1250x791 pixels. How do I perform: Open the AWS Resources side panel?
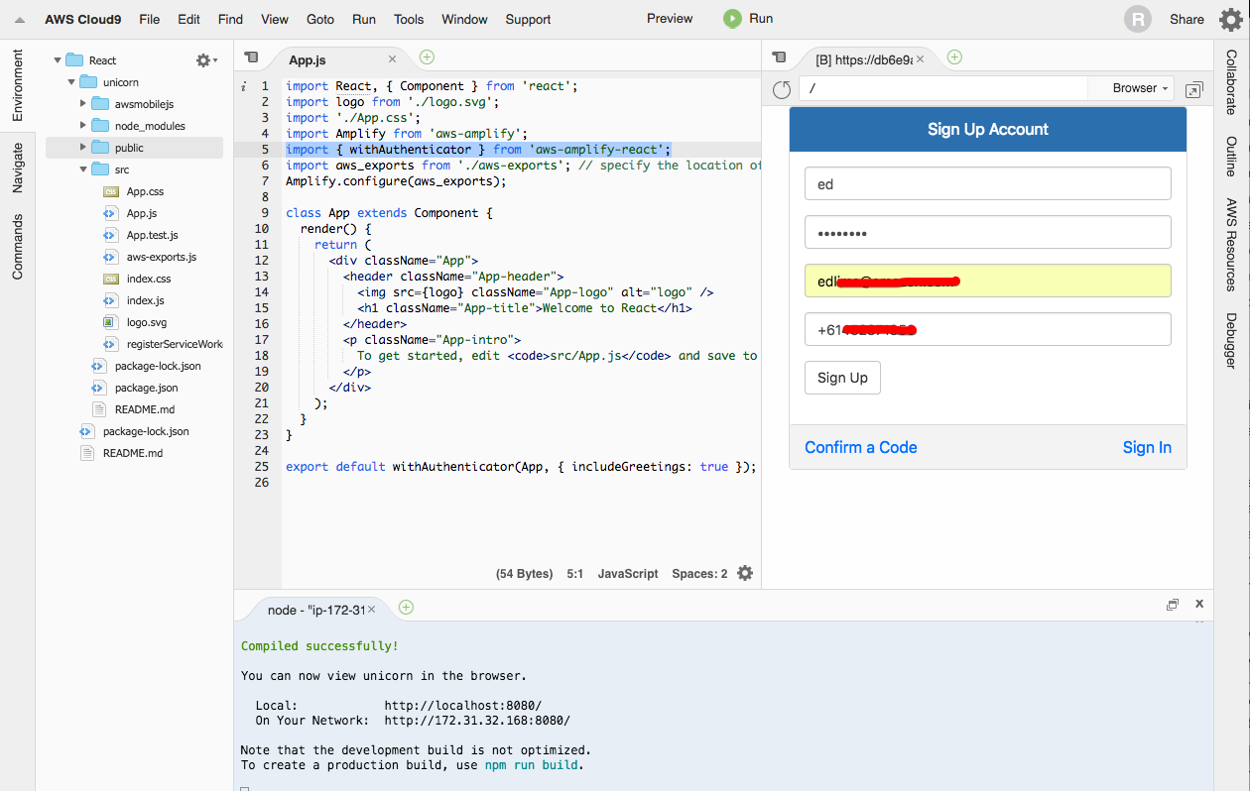(1231, 244)
